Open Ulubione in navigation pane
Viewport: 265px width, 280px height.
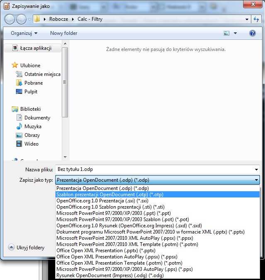[30, 66]
